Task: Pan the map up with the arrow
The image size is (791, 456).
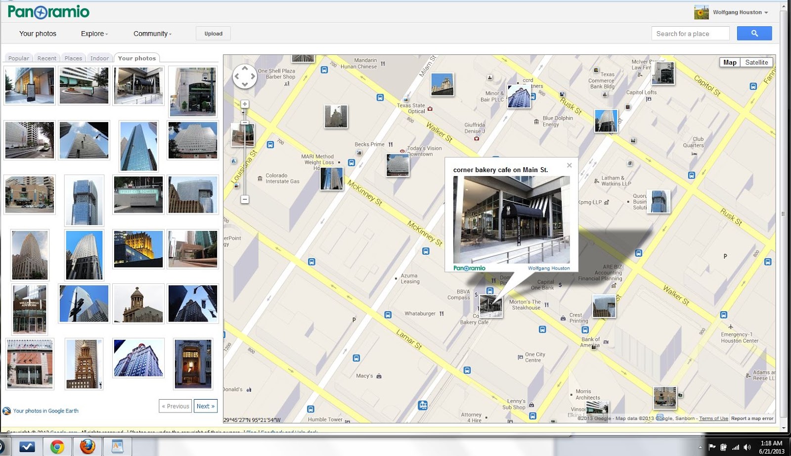Action: pyautogui.click(x=245, y=69)
